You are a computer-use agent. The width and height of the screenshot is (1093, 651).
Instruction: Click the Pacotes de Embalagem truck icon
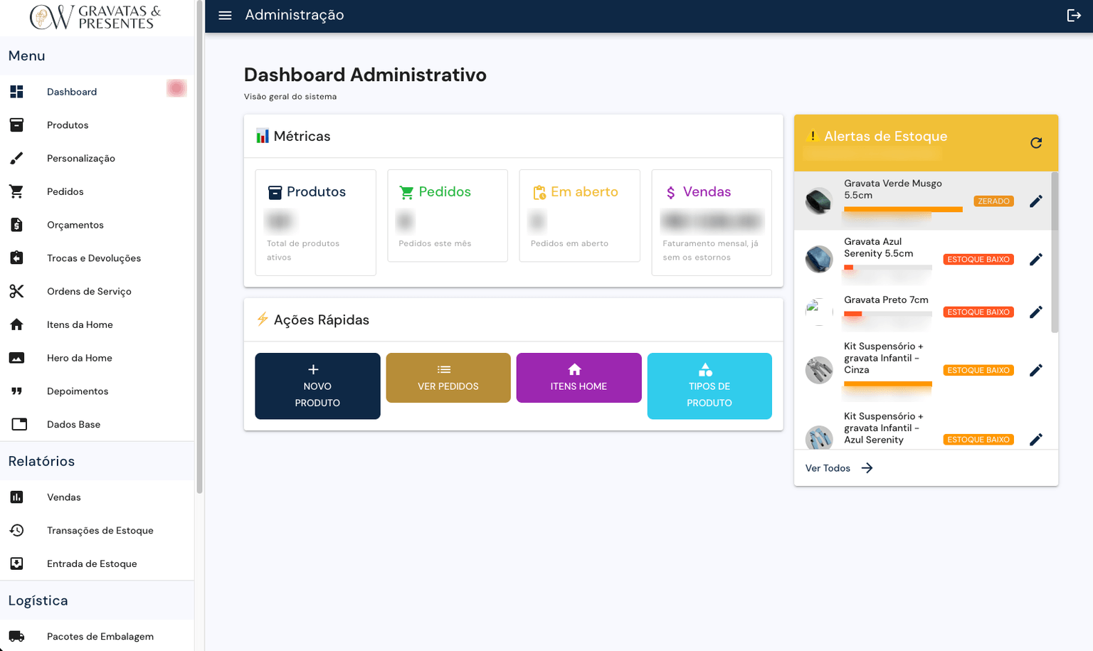[x=16, y=636]
